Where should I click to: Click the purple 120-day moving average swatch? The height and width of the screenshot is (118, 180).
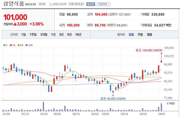tap(27, 45)
